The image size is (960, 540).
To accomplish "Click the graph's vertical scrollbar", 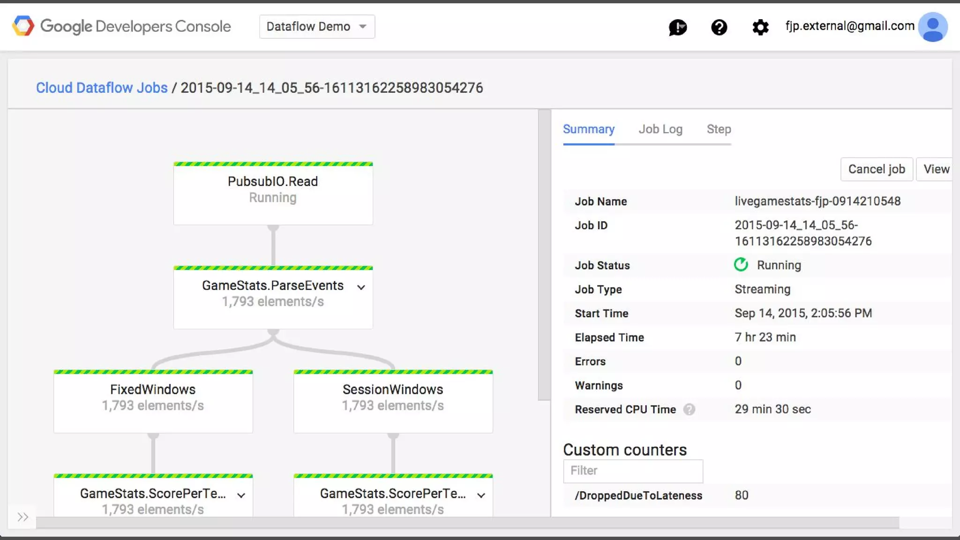I will pyautogui.click(x=544, y=255).
